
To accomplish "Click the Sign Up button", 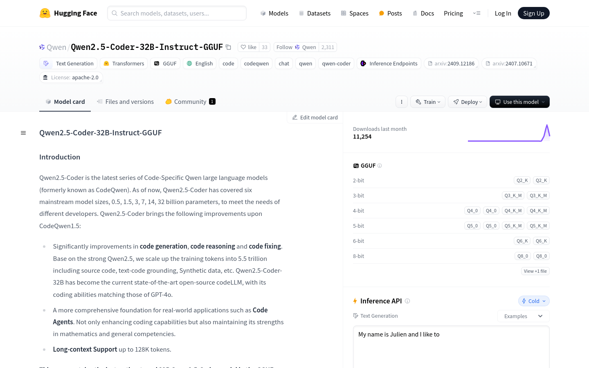I will coord(533,13).
